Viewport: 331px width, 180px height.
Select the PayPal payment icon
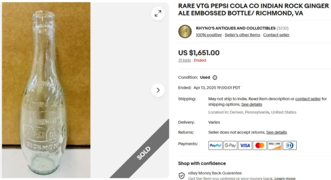[215, 145]
